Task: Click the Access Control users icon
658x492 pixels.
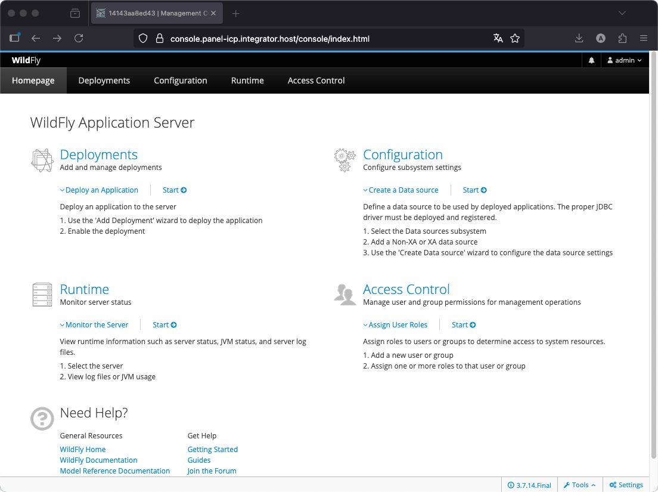Action: pyautogui.click(x=345, y=295)
